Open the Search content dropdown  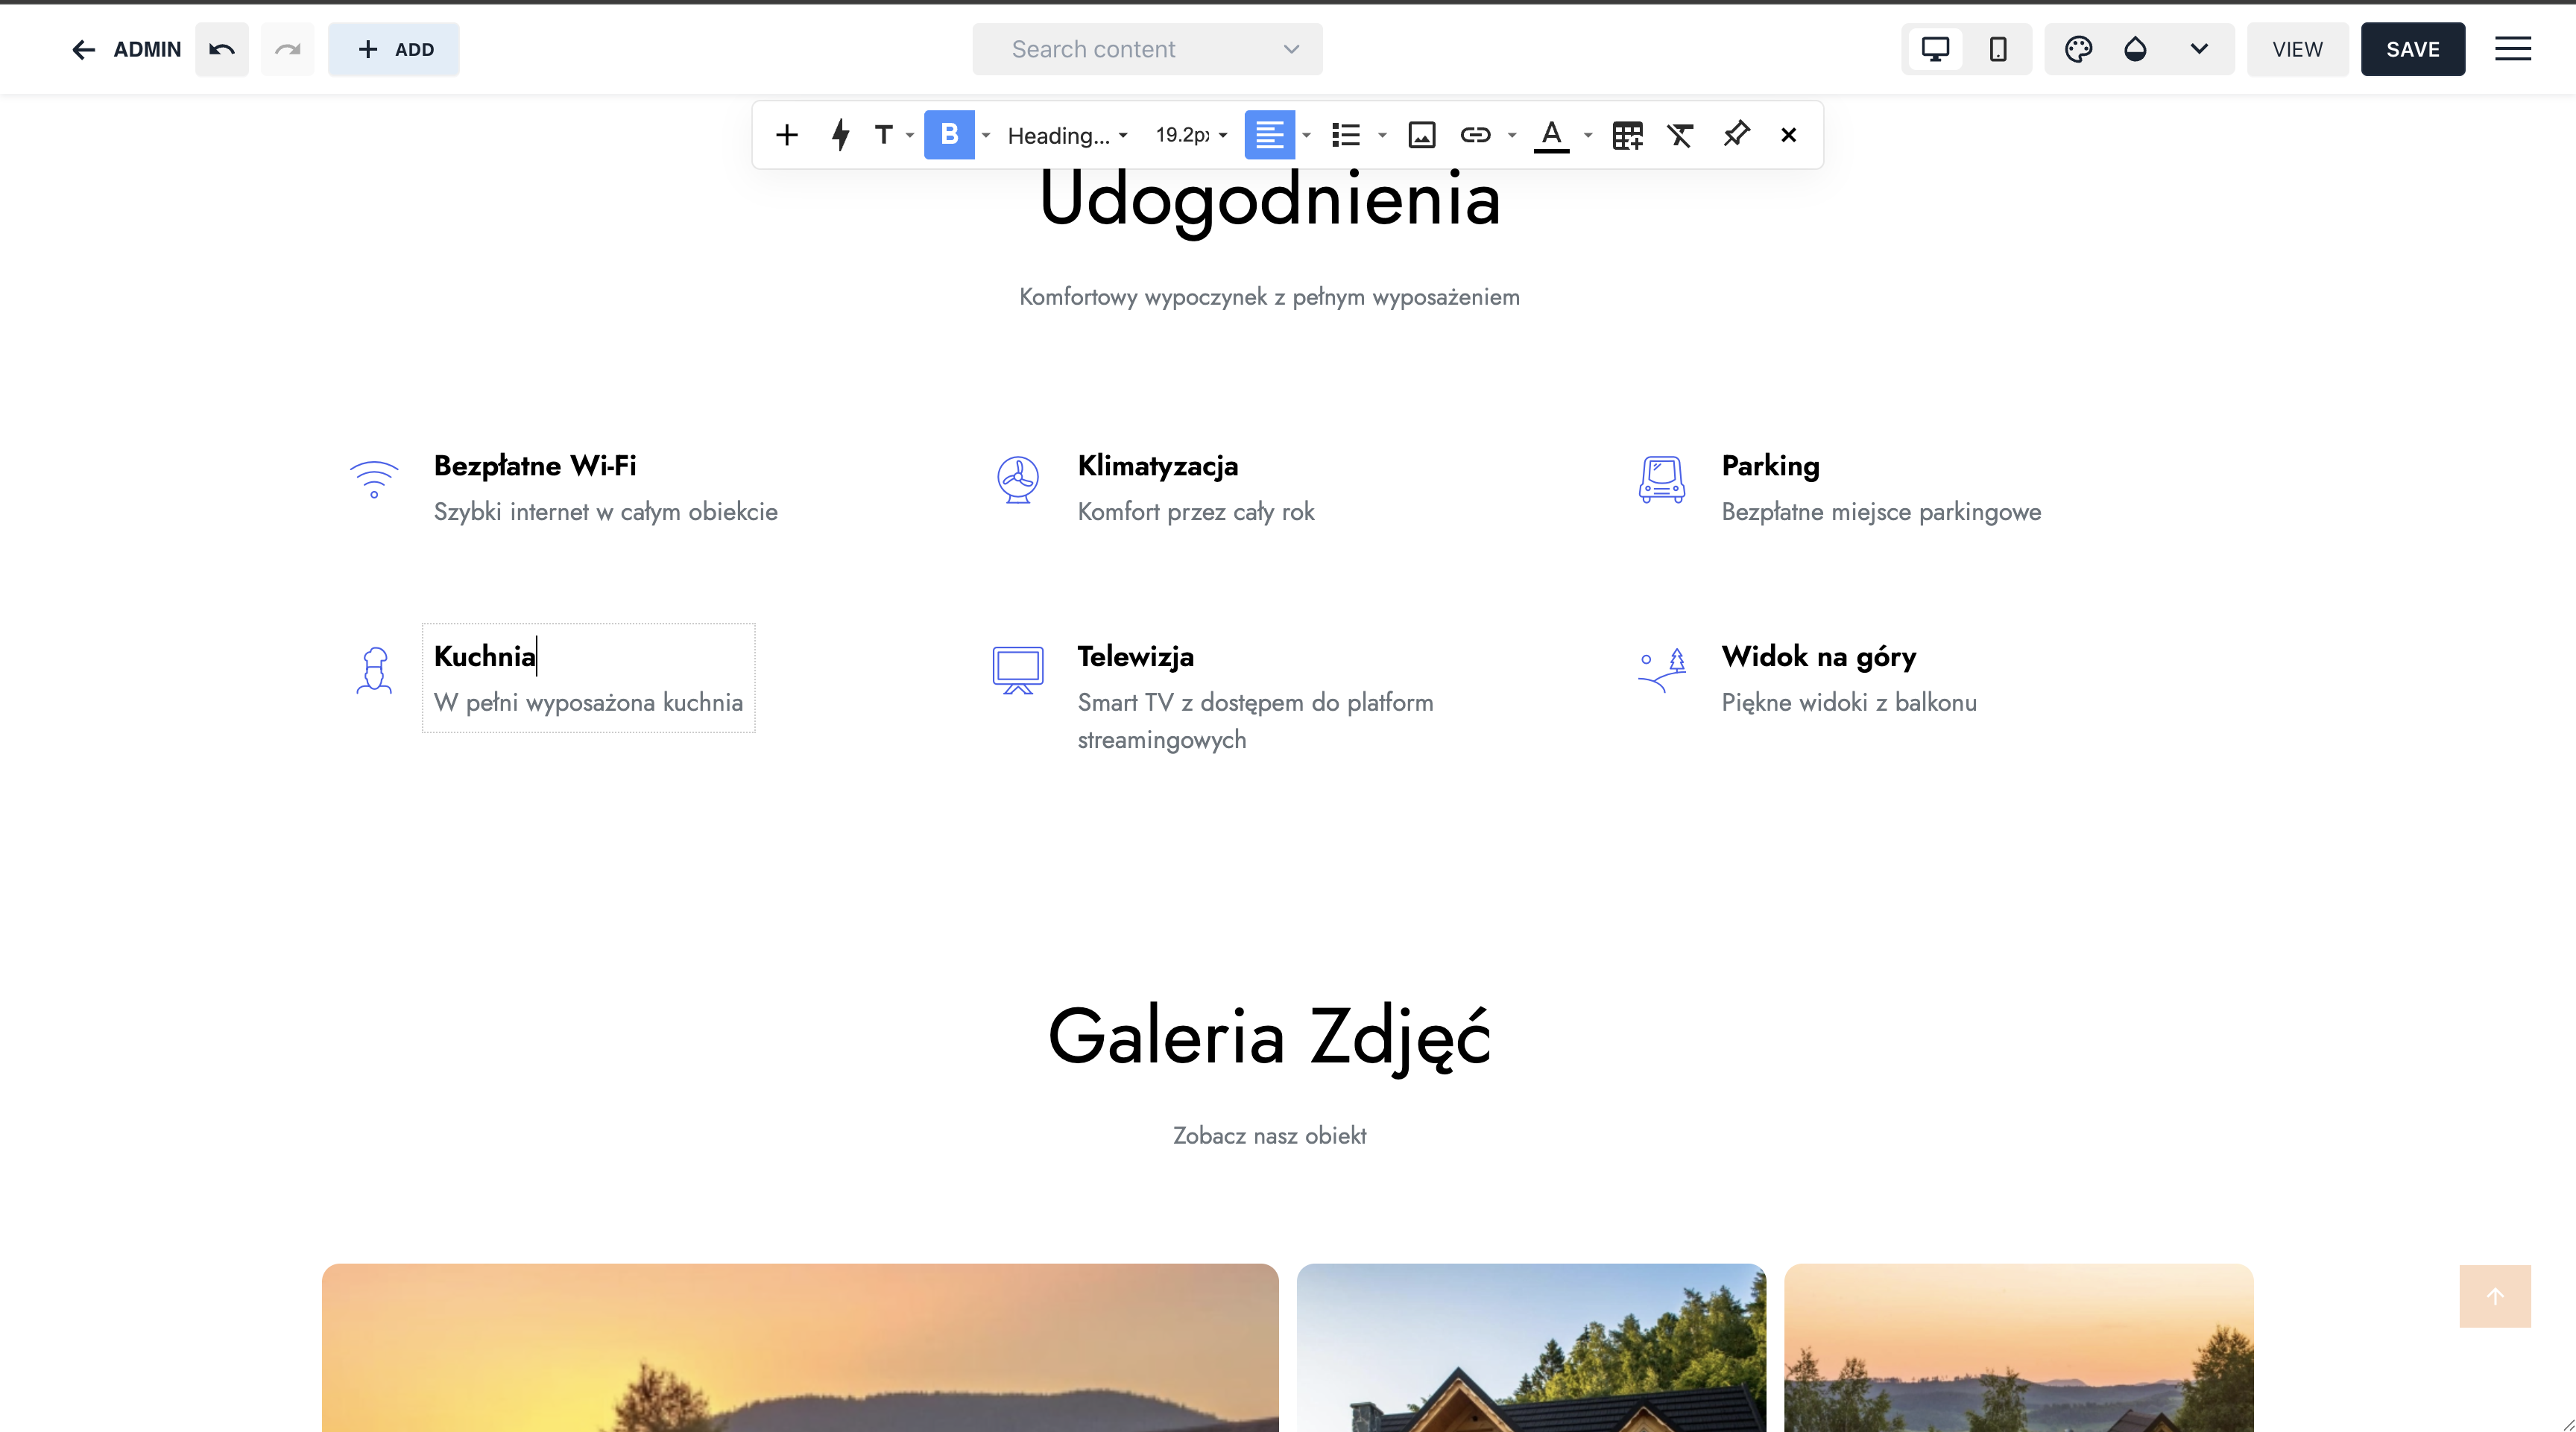pyautogui.click(x=1147, y=49)
